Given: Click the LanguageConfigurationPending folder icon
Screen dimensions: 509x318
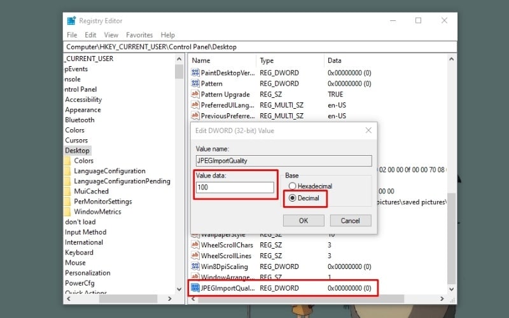Looking at the screenshot, I should pos(67,181).
